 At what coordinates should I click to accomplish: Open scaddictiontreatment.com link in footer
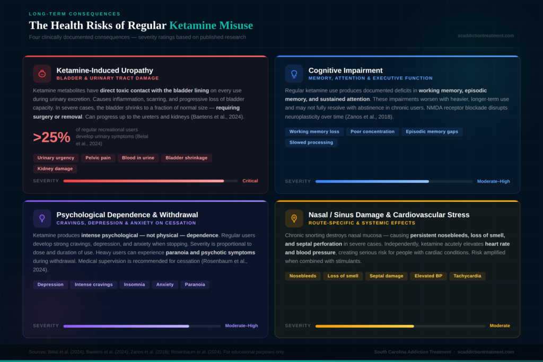point(486,352)
